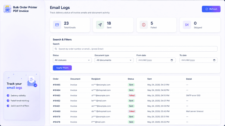This screenshot has width=225, height=126.
Task: Click the magnifier icon in the search box
Action: coord(56,49)
